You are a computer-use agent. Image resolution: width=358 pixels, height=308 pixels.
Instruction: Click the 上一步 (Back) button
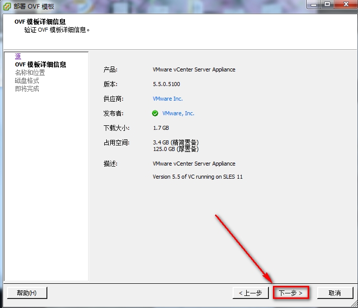pos(250,293)
